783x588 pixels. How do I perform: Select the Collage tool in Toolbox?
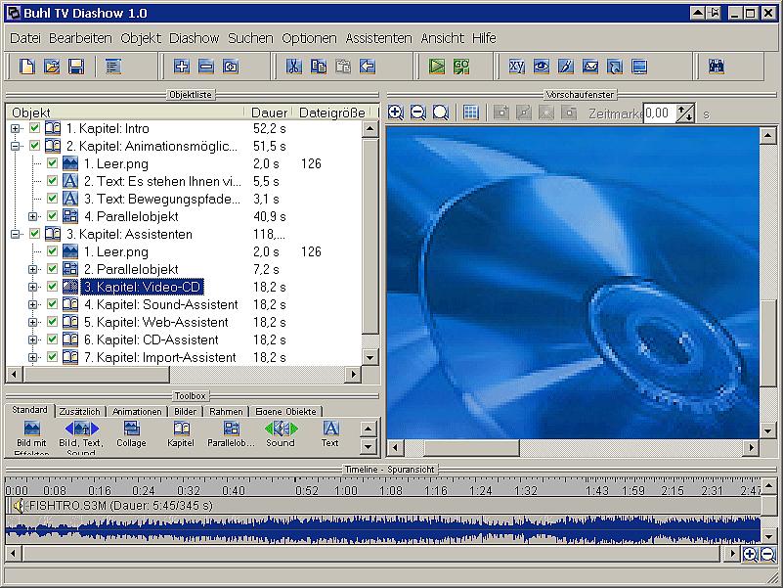131,434
